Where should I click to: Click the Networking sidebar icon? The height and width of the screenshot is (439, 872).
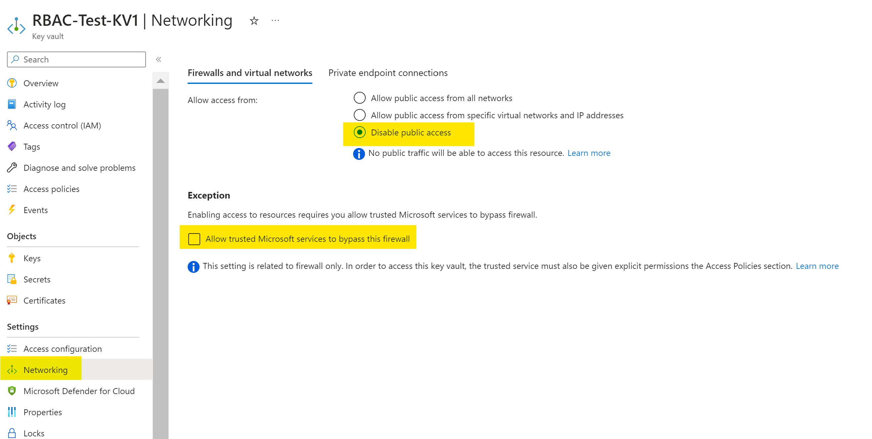click(12, 370)
